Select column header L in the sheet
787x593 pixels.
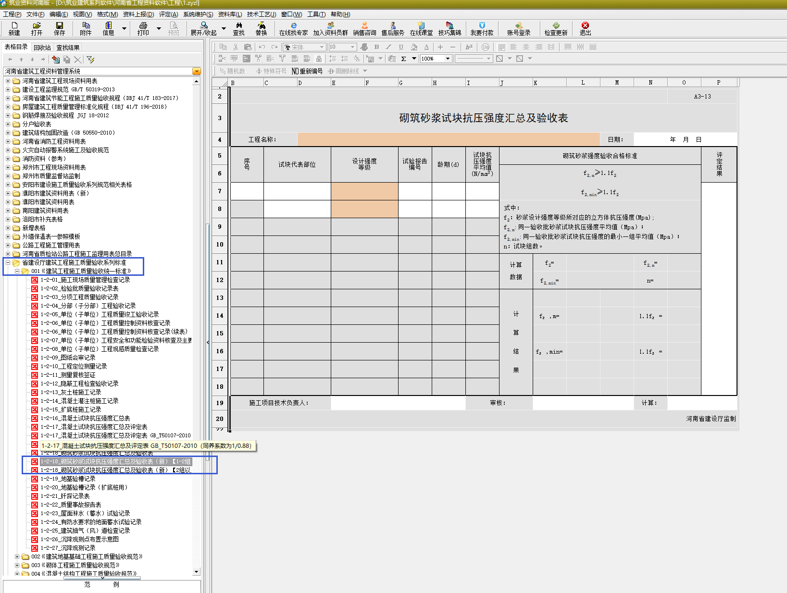point(583,83)
